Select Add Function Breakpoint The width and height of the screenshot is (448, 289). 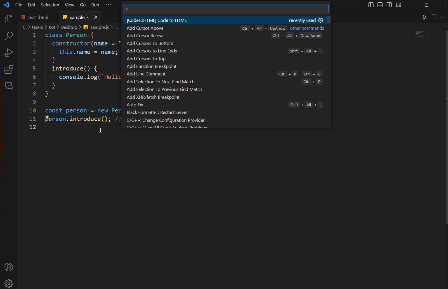click(225, 66)
